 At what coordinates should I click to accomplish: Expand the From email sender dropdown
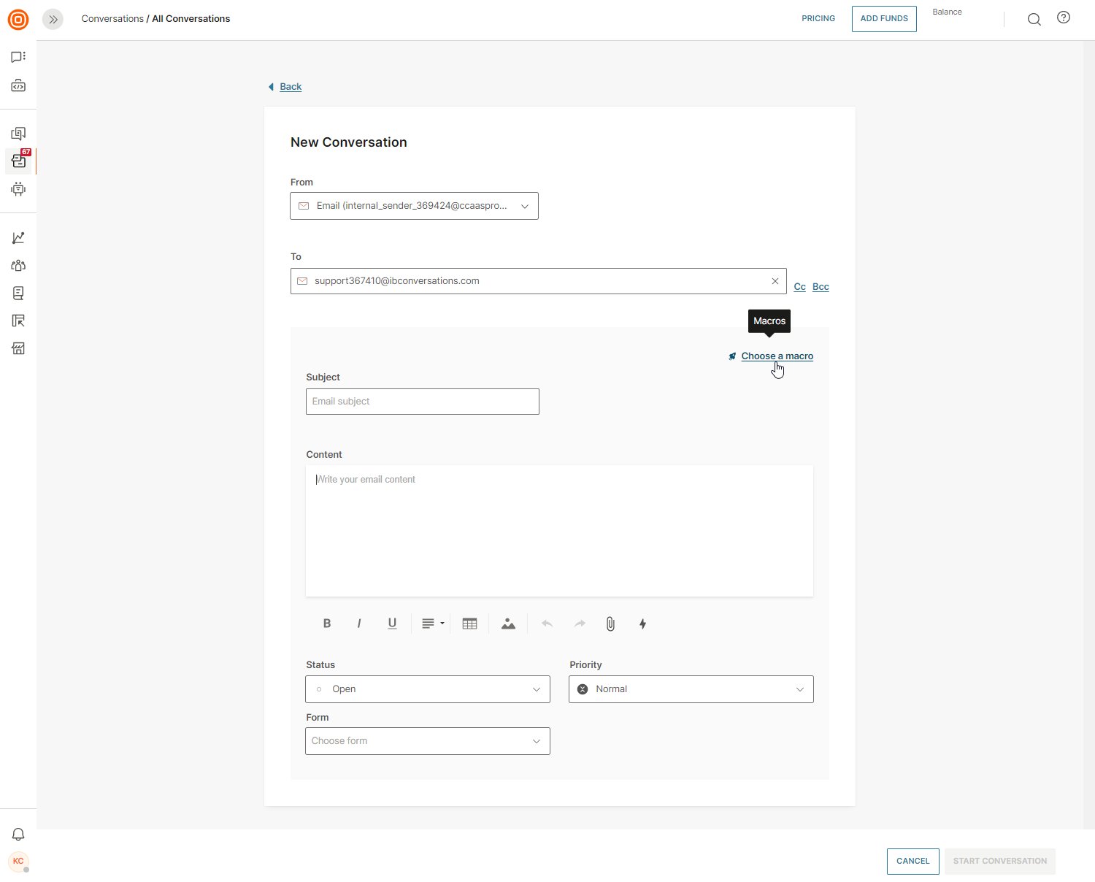(414, 206)
